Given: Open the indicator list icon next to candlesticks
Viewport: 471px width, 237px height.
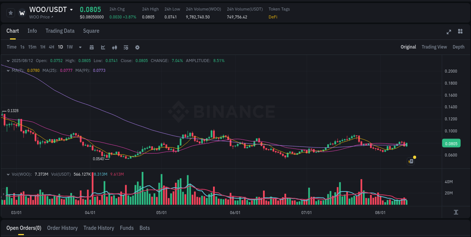Looking at the screenshot, I should (126, 47).
